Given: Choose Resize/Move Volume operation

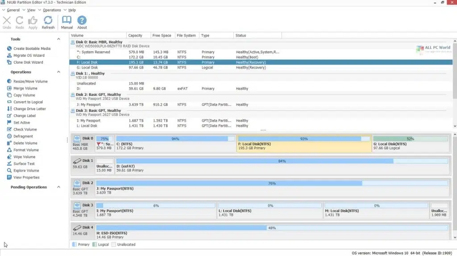Looking at the screenshot, I should tap(30, 82).
